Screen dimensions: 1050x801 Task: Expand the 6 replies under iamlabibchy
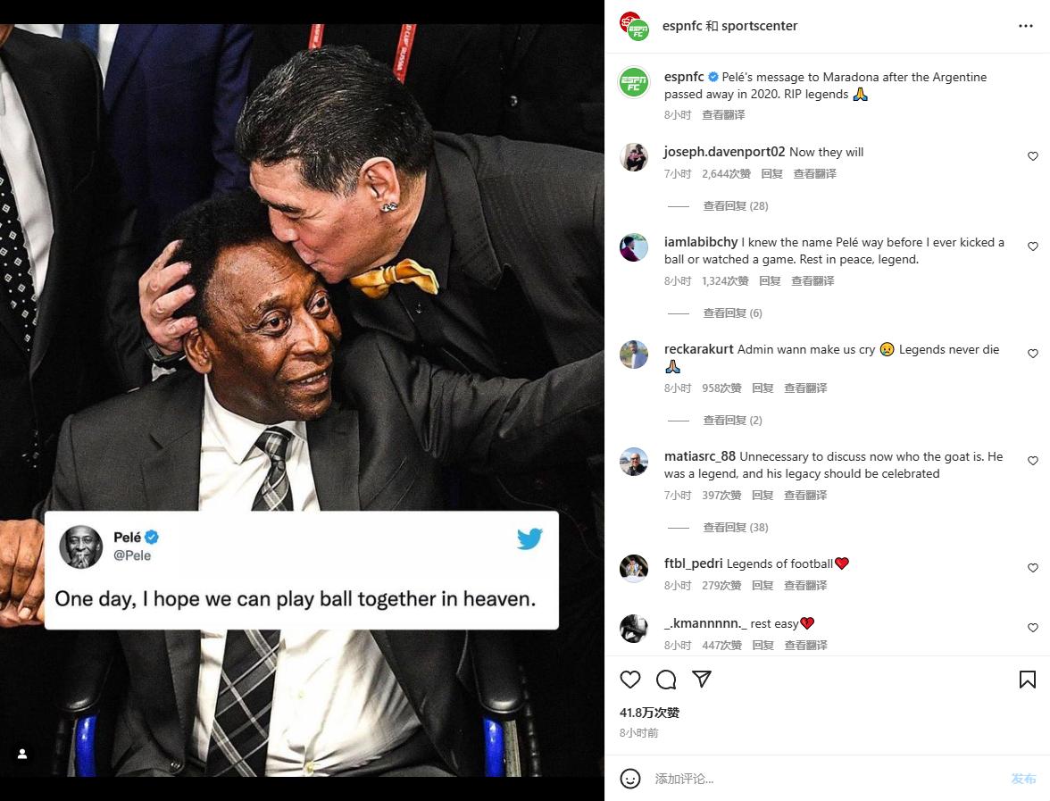point(732,313)
